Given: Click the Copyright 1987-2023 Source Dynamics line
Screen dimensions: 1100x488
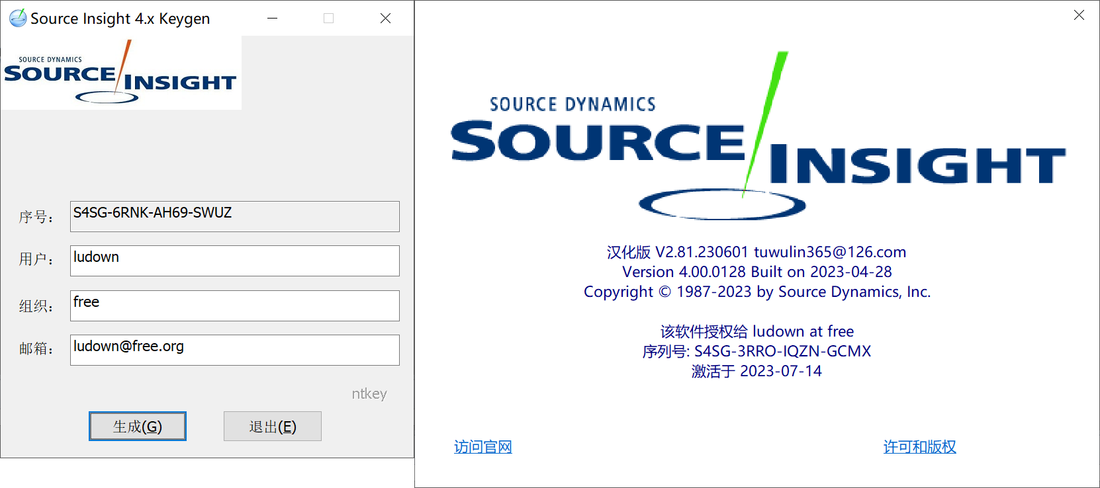Looking at the screenshot, I should click(757, 292).
